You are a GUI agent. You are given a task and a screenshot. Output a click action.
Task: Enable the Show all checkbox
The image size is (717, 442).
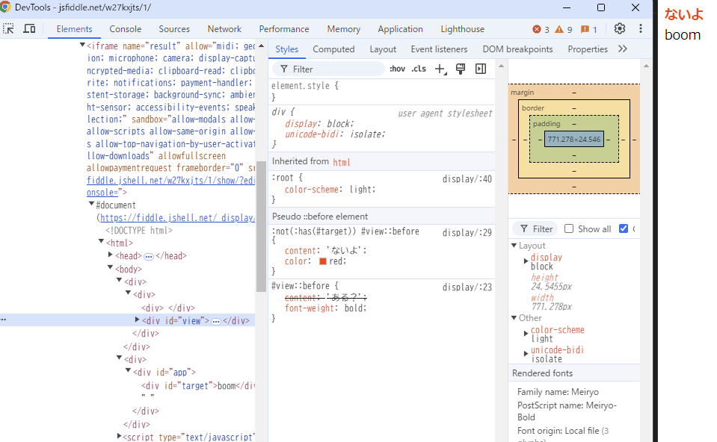click(x=569, y=228)
